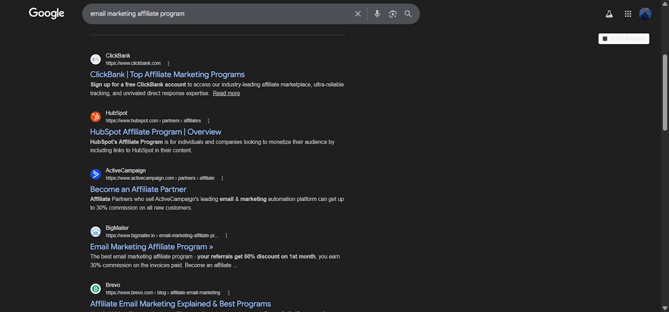The width and height of the screenshot is (669, 312).
Task: Open Become an Affiliate Partner link
Action: click(138, 189)
